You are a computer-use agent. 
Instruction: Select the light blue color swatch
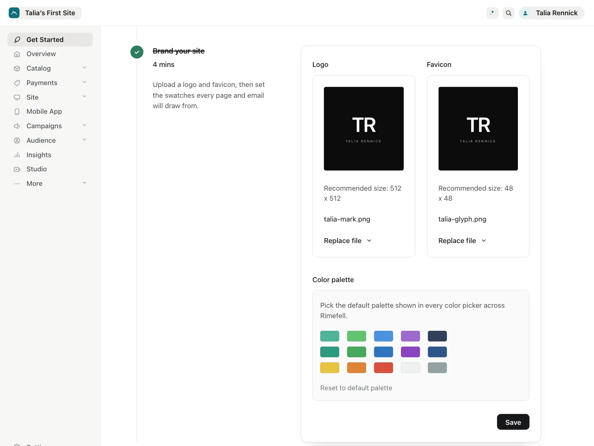384,336
